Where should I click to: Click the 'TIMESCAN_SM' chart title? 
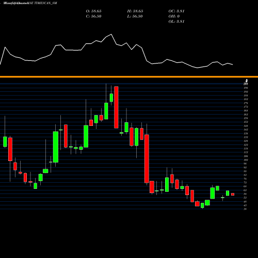45,3
